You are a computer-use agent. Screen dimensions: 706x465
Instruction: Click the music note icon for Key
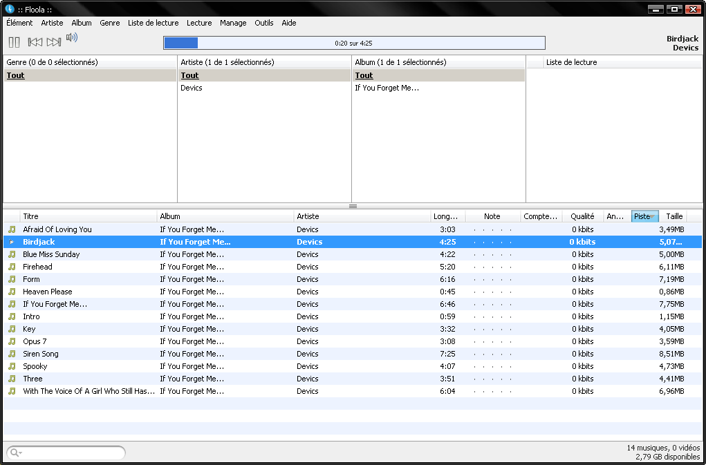tap(12, 329)
